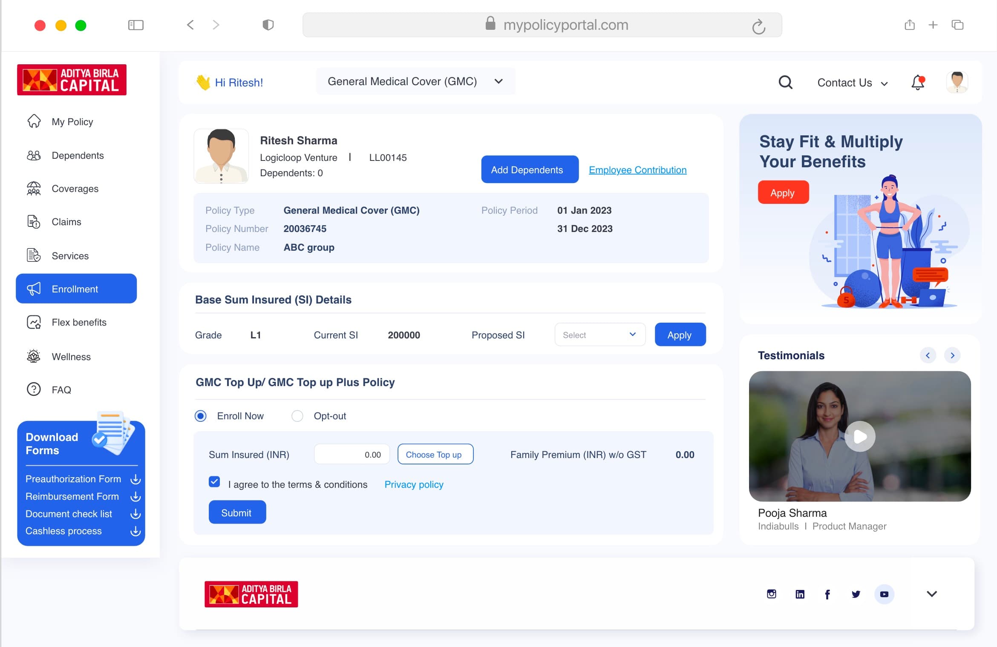Click Ritesh Sharma profile photo

coord(221,156)
